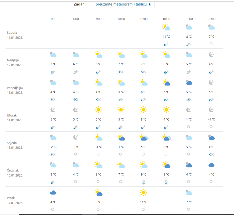Click the 'preuzmite meteogram i tablicu' link
Viewport: 234px width, 215px height.
[x=121, y=4]
